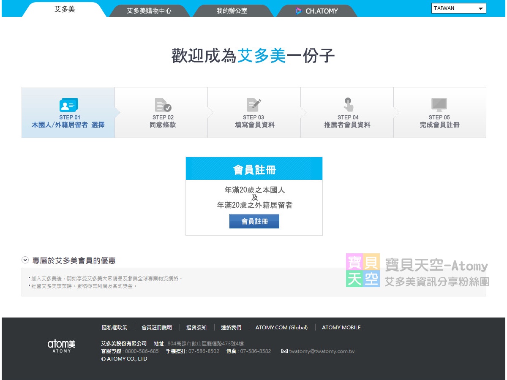Click the STEP 04 referrer pointing-hand icon

tap(348, 105)
